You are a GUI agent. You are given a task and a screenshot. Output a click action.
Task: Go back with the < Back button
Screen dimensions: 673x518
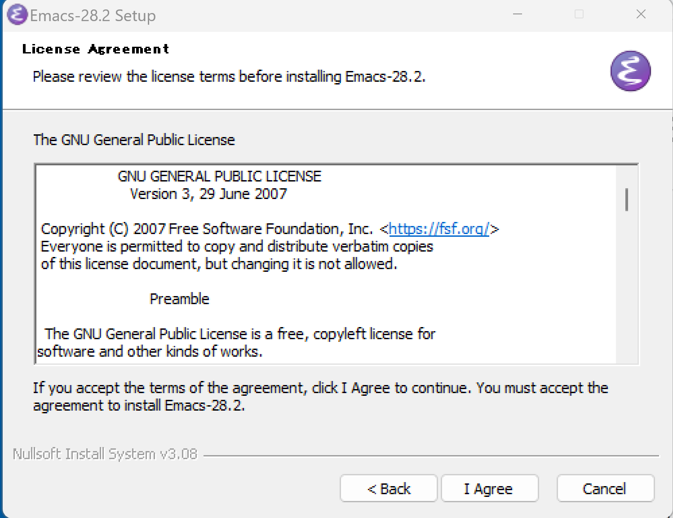pyautogui.click(x=389, y=488)
